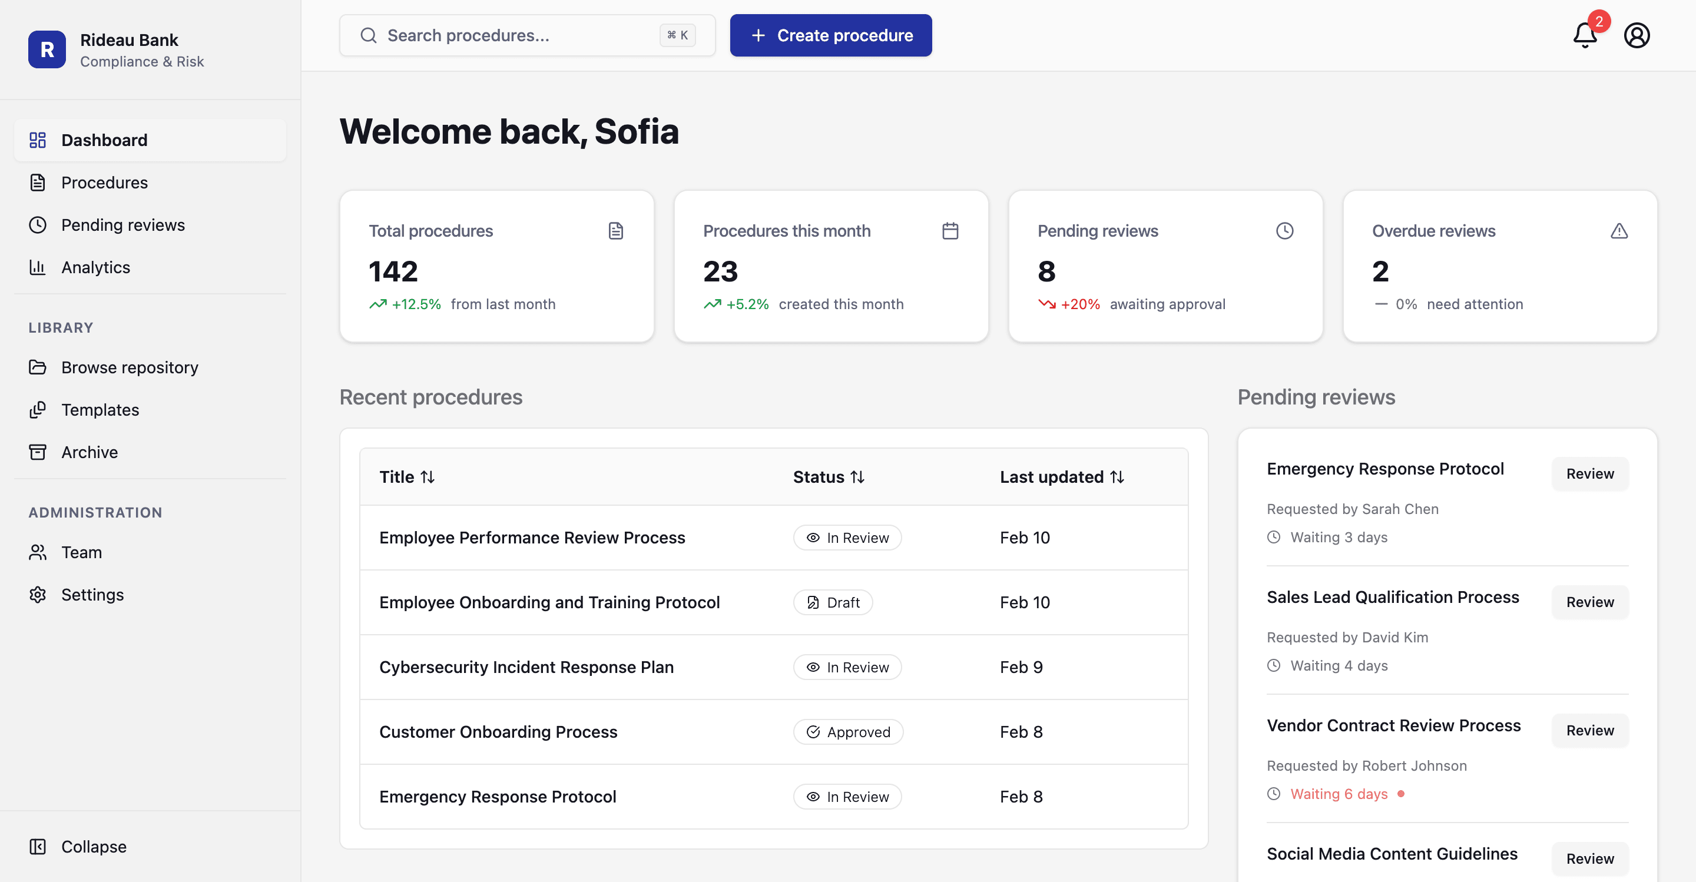Switch to the Pending reviews section
1696x882 pixels.
[x=123, y=224]
